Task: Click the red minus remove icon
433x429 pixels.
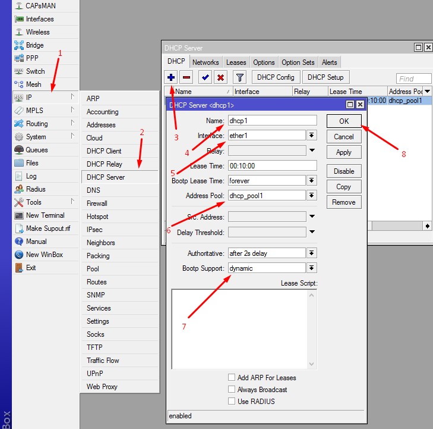Action: tap(186, 77)
